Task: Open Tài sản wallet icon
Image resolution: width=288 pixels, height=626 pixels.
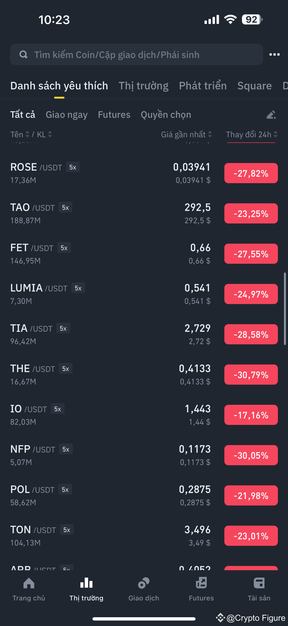Action: (259, 583)
